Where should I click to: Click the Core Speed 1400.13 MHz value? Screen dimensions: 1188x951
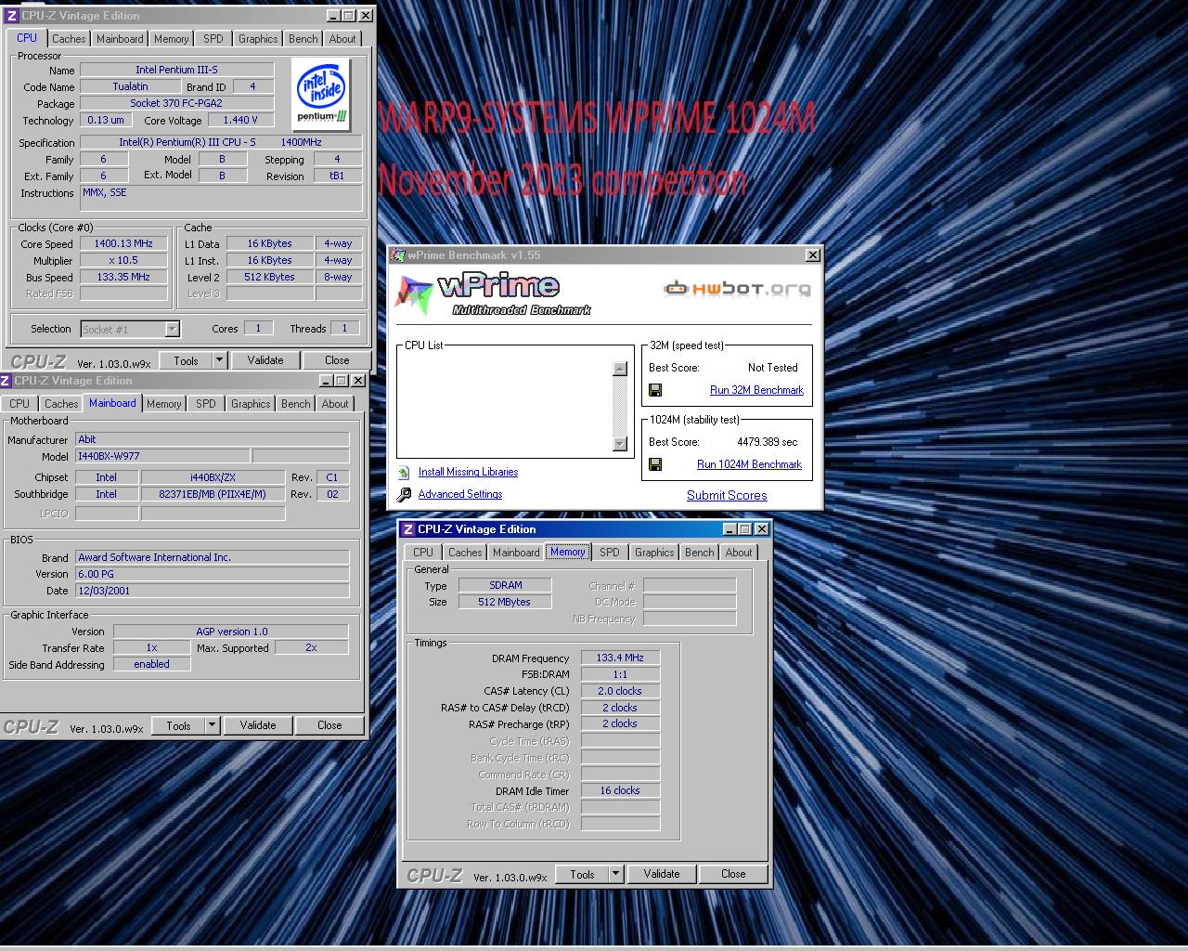click(123, 243)
